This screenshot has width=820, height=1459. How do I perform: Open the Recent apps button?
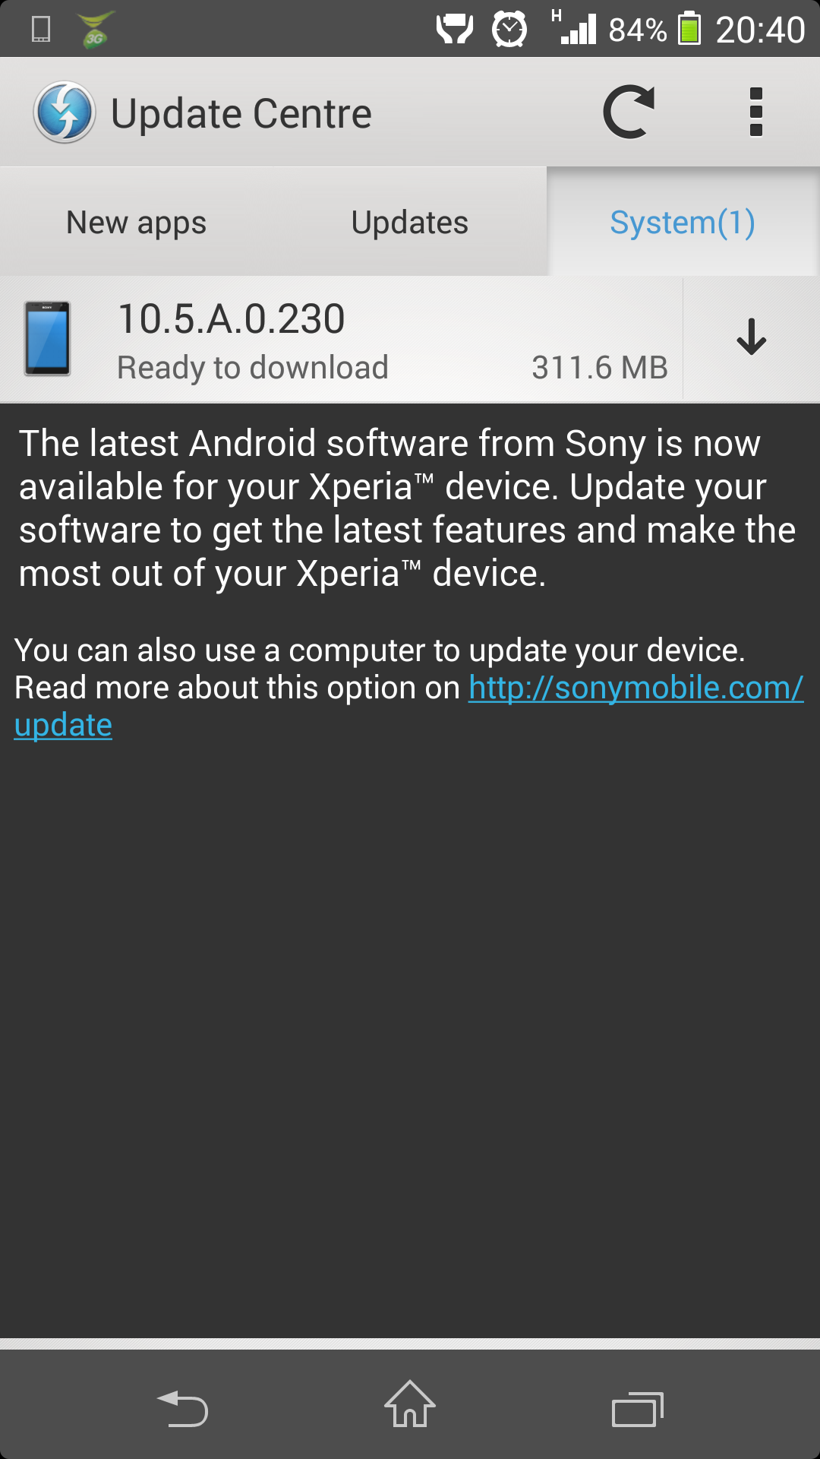638,1409
